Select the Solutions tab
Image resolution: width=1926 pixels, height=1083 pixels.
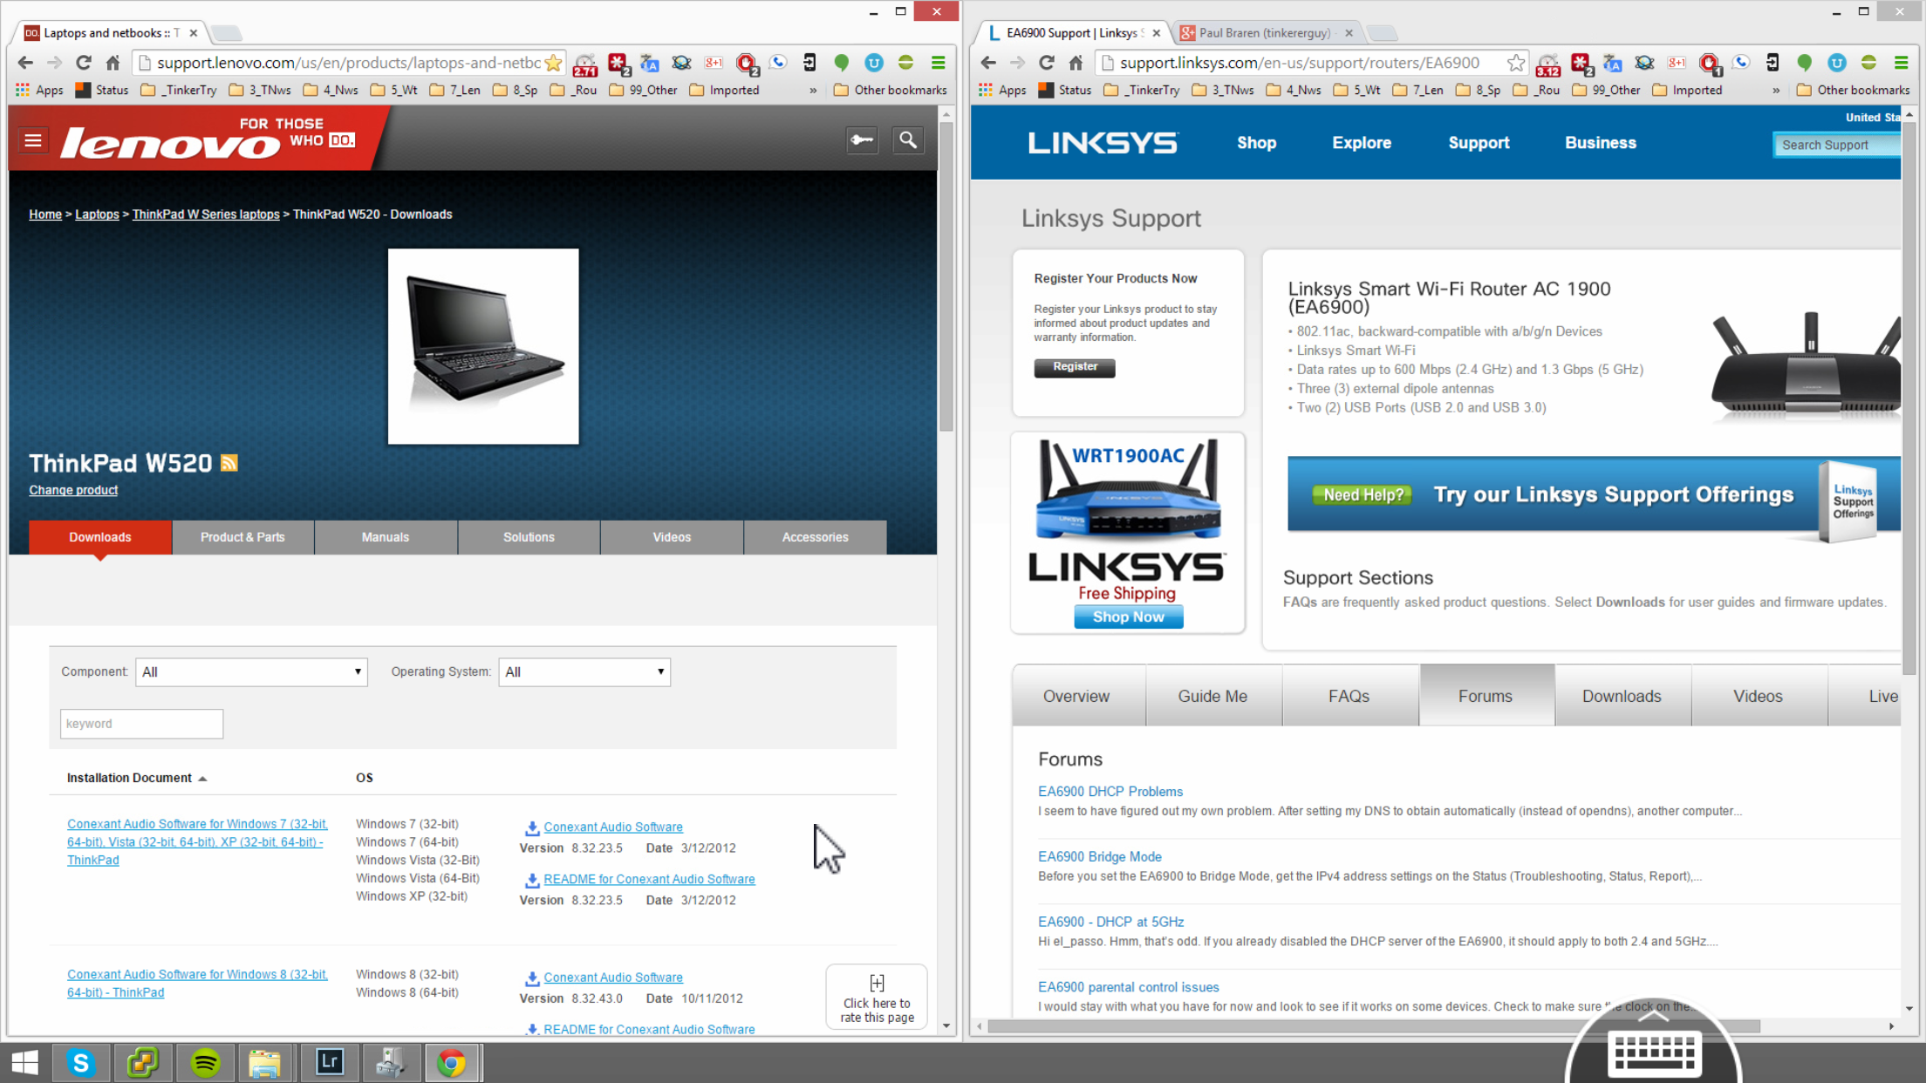pos(529,537)
